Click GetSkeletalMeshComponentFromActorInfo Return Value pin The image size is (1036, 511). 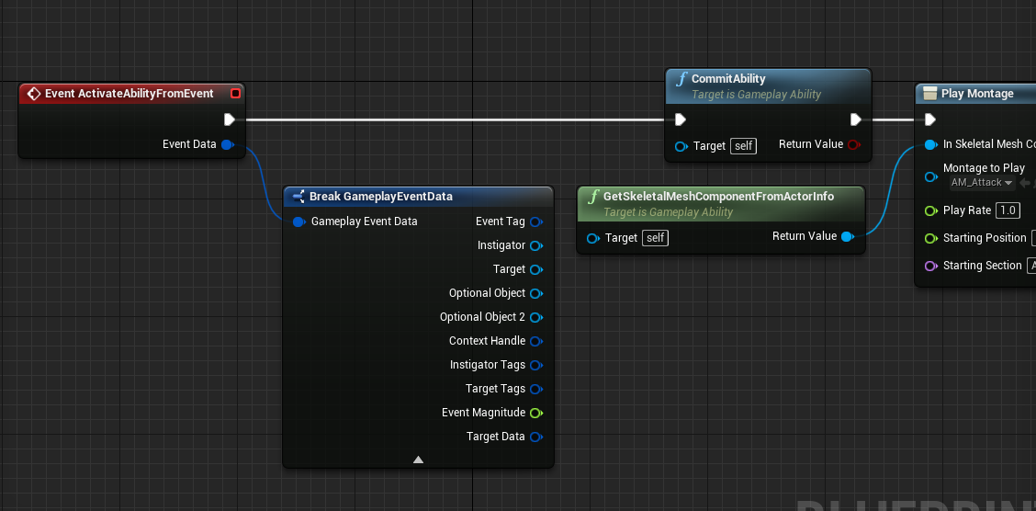(x=848, y=237)
